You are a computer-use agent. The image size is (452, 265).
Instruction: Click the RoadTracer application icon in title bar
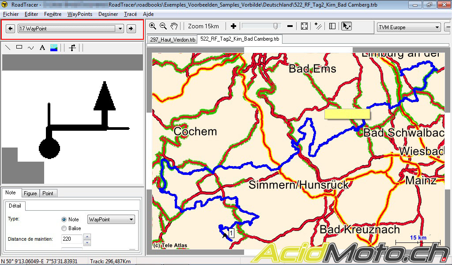click(4, 4)
